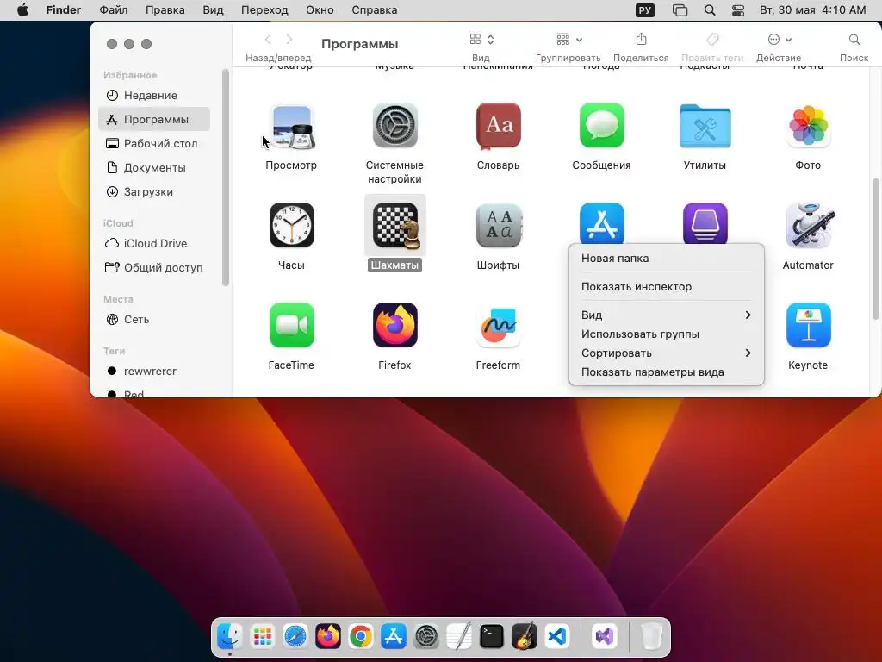This screenshot has height=662, width=882.
Task: Select Сеть in the sidebar
Action: (154, 319)
